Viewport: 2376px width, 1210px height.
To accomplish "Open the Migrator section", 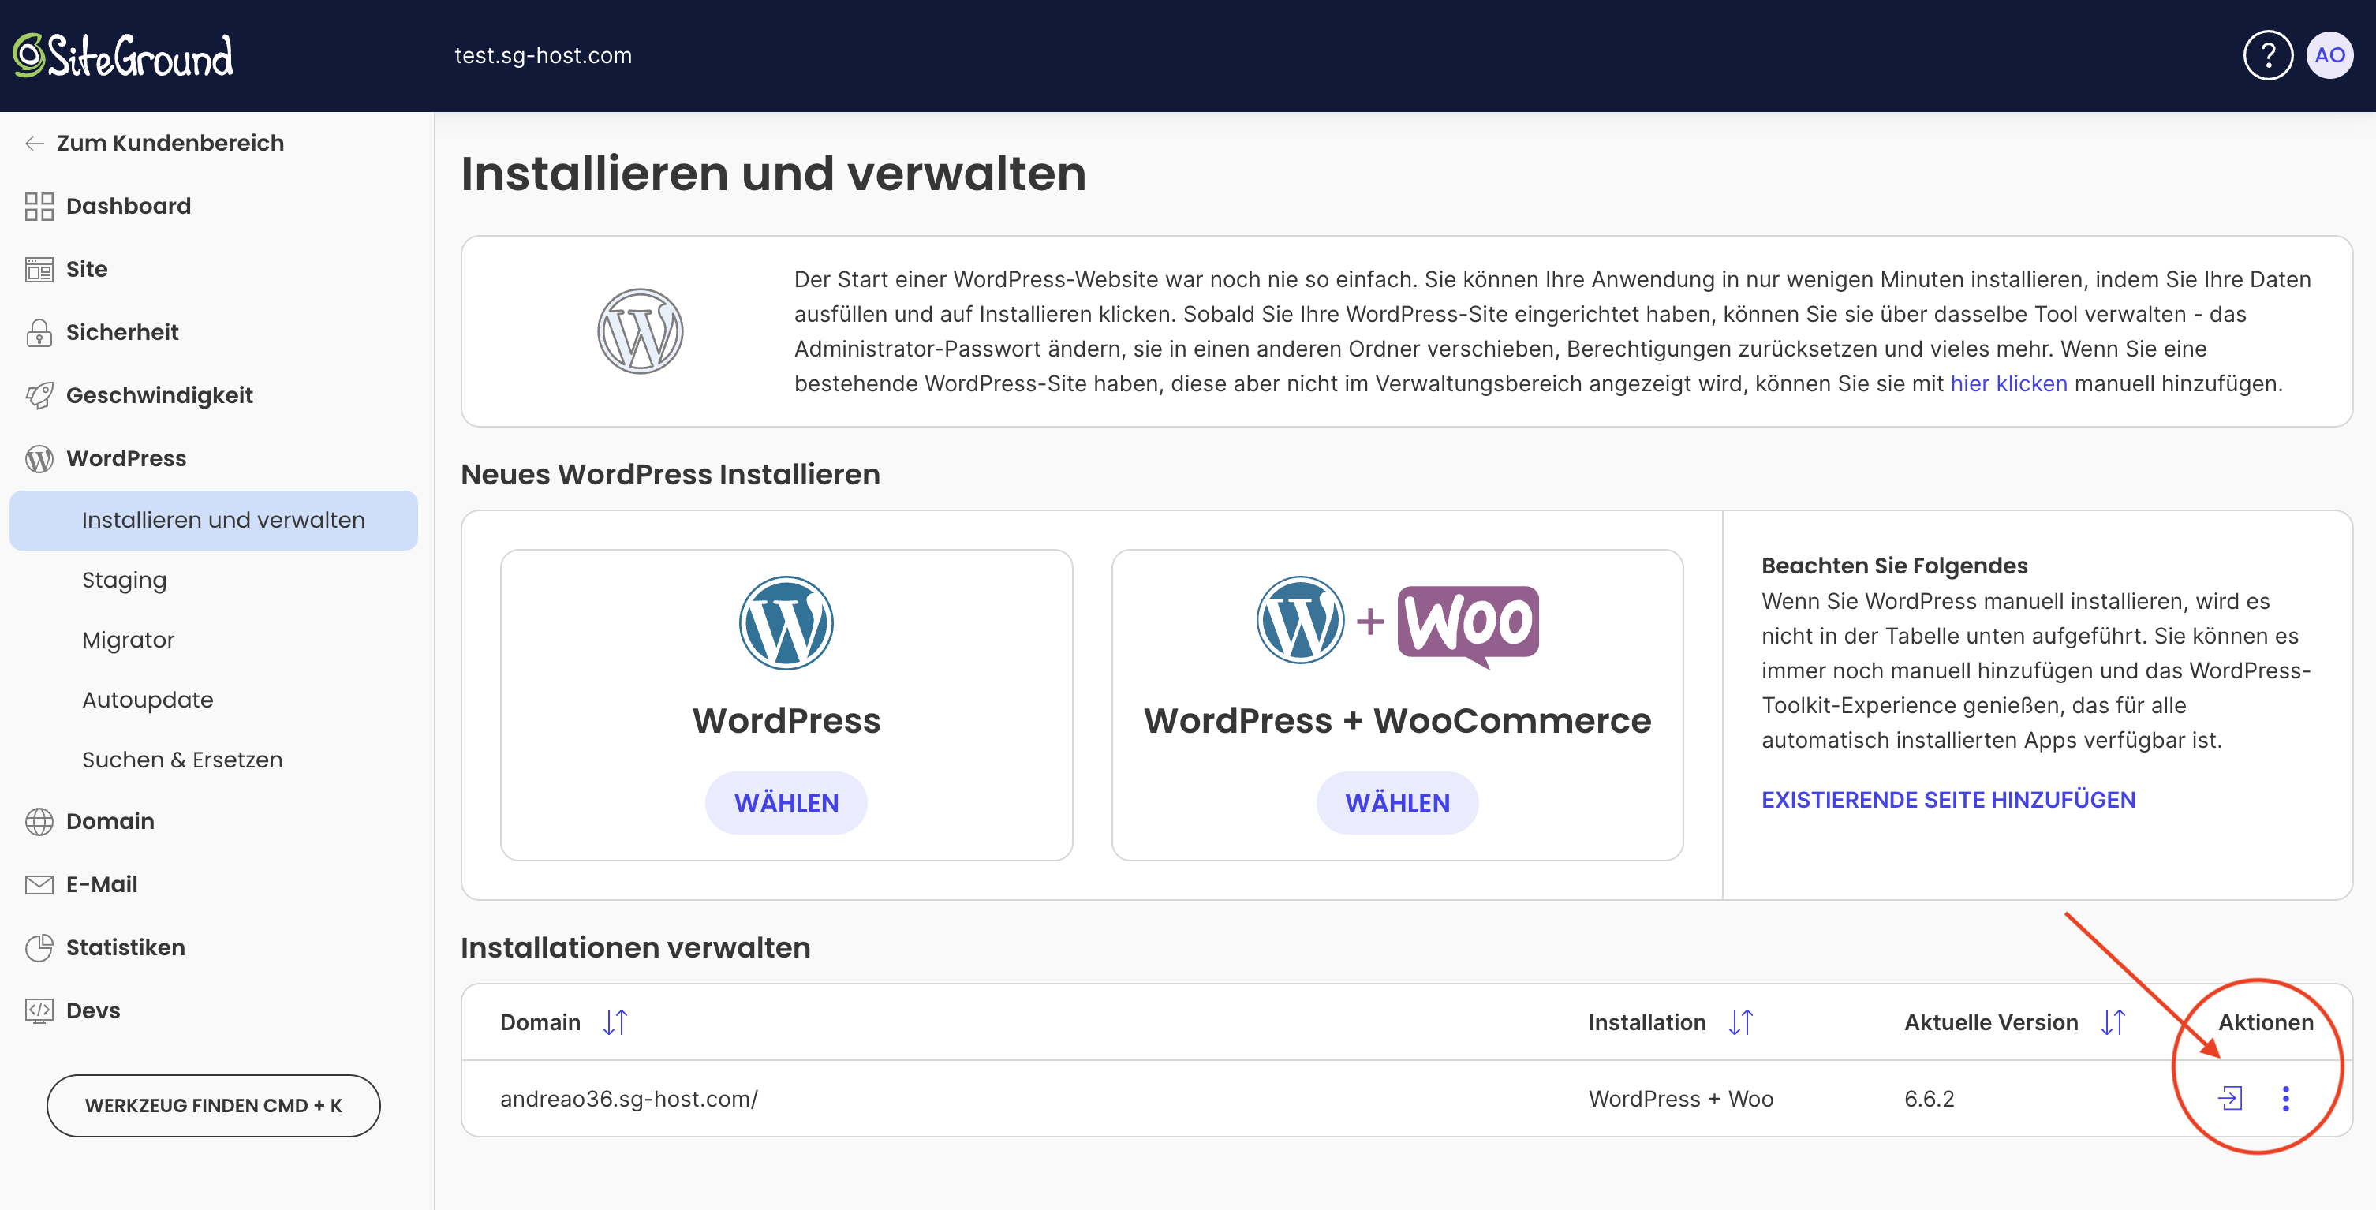I will 129,639.
